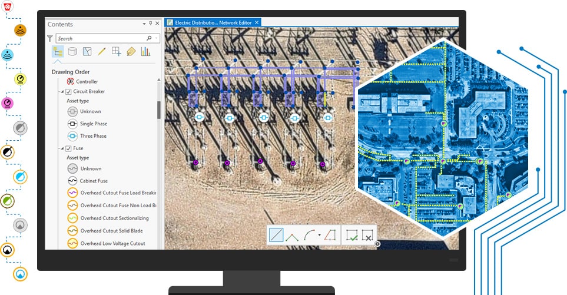The height and width of the screenshot is (295, 567).
Task: Choose the List By Snapping icon
Action: [116, 52]
